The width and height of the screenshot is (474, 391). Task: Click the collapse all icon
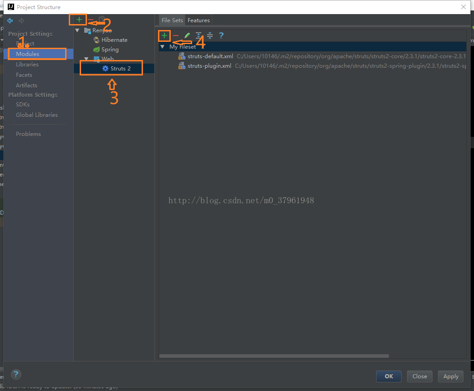point(210,35)
